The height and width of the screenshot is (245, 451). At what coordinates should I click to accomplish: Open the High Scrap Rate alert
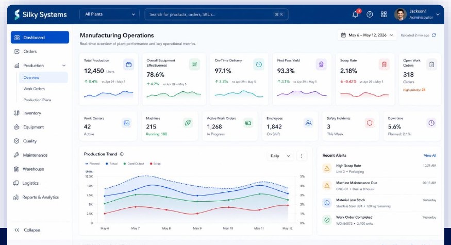click(379, 169)
